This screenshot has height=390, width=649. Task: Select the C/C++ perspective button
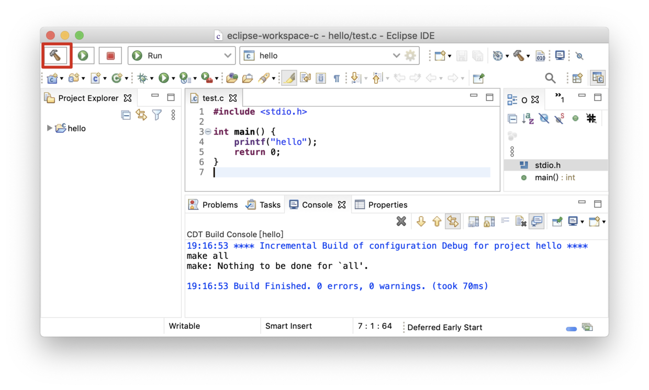pos(598,78)
